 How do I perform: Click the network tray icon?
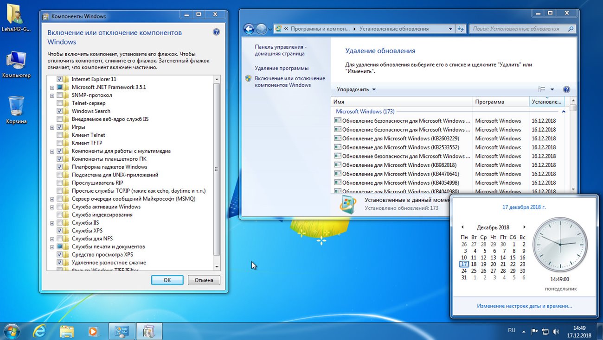click(545, 332)
